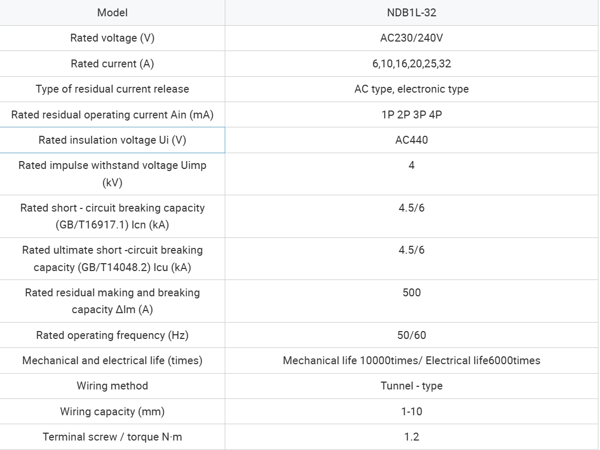Click the Rated voltage (V) label
600x450 pixels.
(112, 38)
